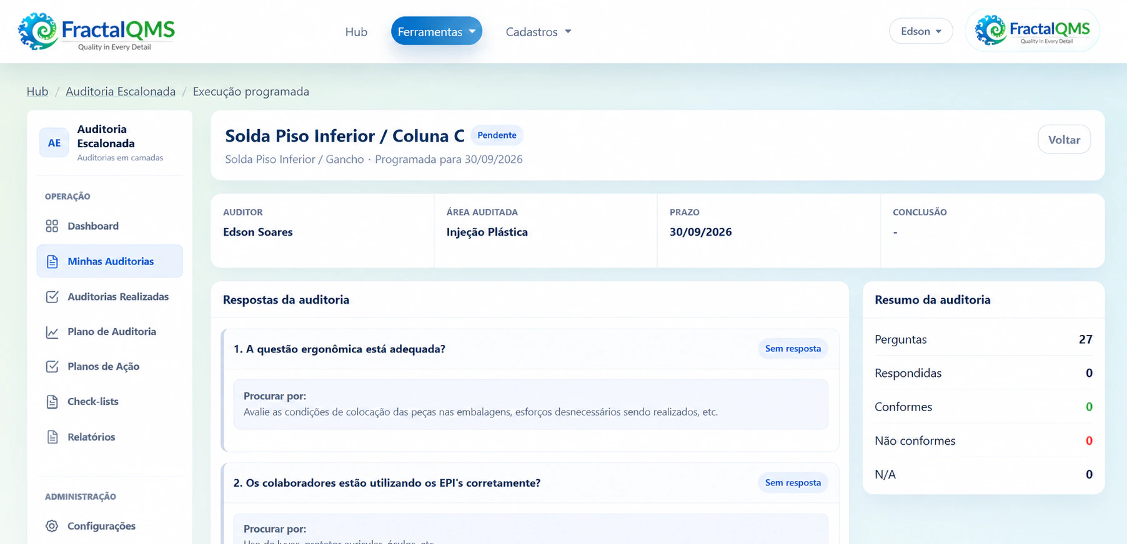Viewport: 1127px width, 544px height.
Task: Open Configurações sidebar item
Action: (109, 526)
